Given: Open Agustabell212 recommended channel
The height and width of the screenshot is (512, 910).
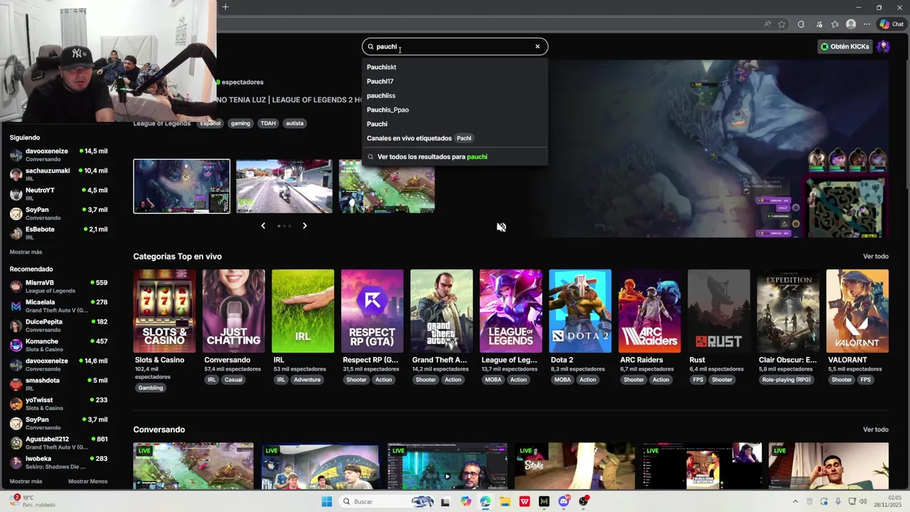Looking at the screenshot, I should tap(59, 442).
